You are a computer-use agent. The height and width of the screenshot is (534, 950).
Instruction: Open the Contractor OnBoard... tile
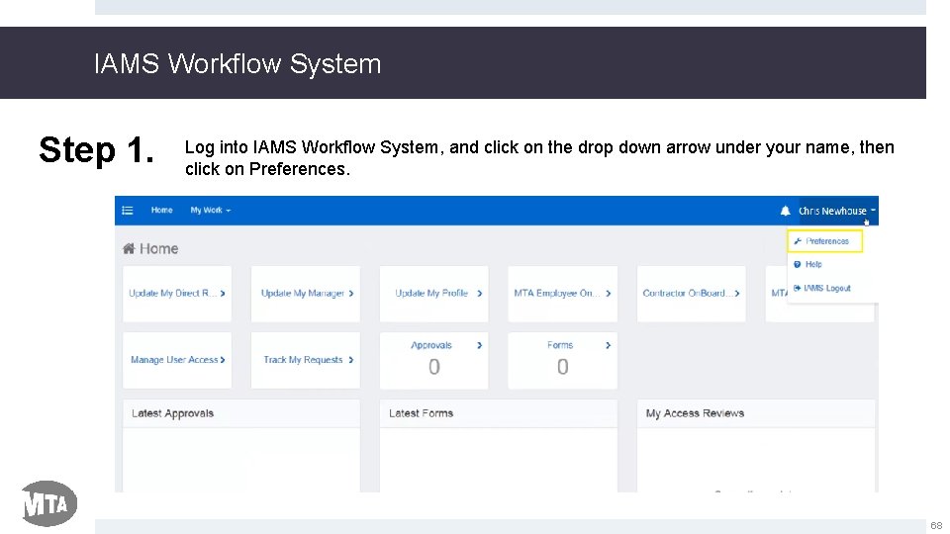click(x=692, y=294)
